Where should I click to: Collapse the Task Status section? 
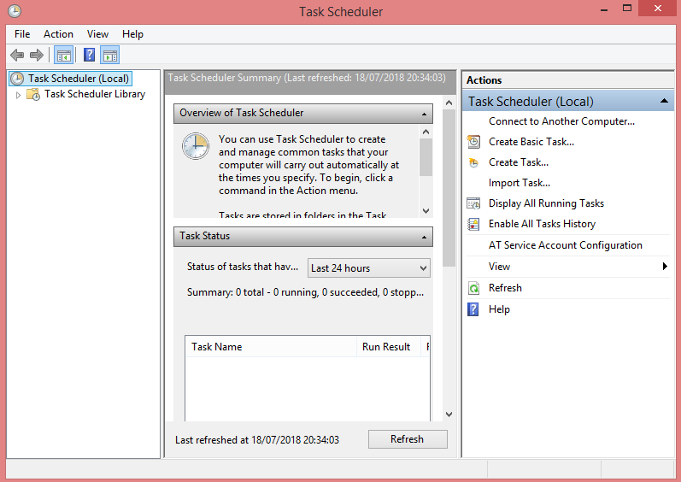tap(424, 237)
